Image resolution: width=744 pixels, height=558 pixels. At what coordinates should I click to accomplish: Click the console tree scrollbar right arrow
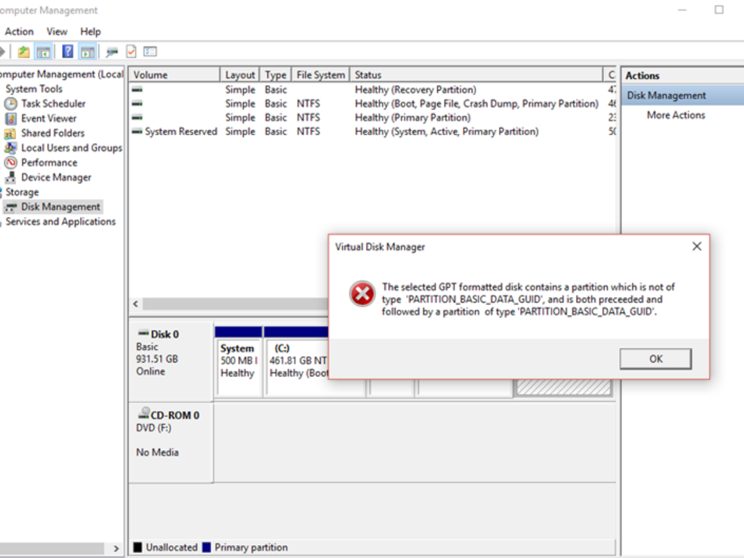pos(115,549)
